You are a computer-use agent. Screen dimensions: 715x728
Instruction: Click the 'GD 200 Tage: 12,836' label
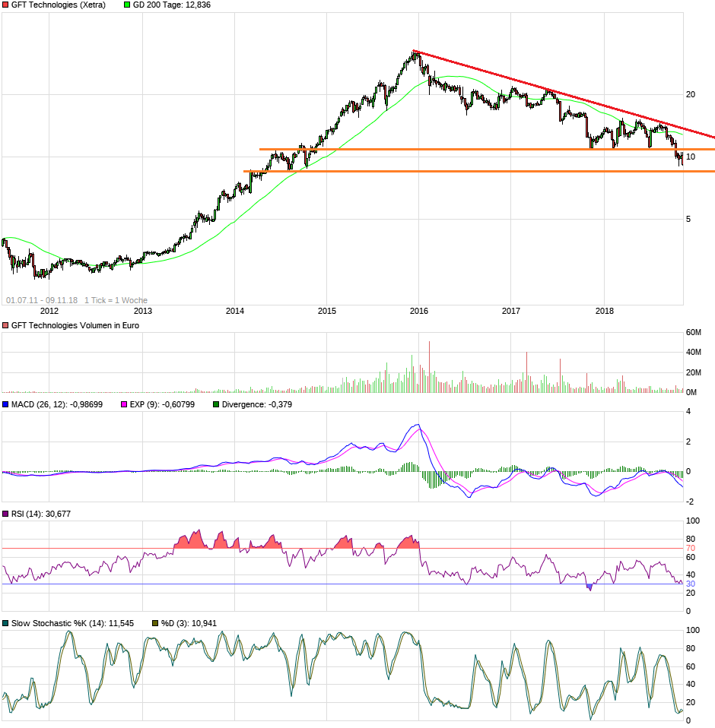(171, 5)
